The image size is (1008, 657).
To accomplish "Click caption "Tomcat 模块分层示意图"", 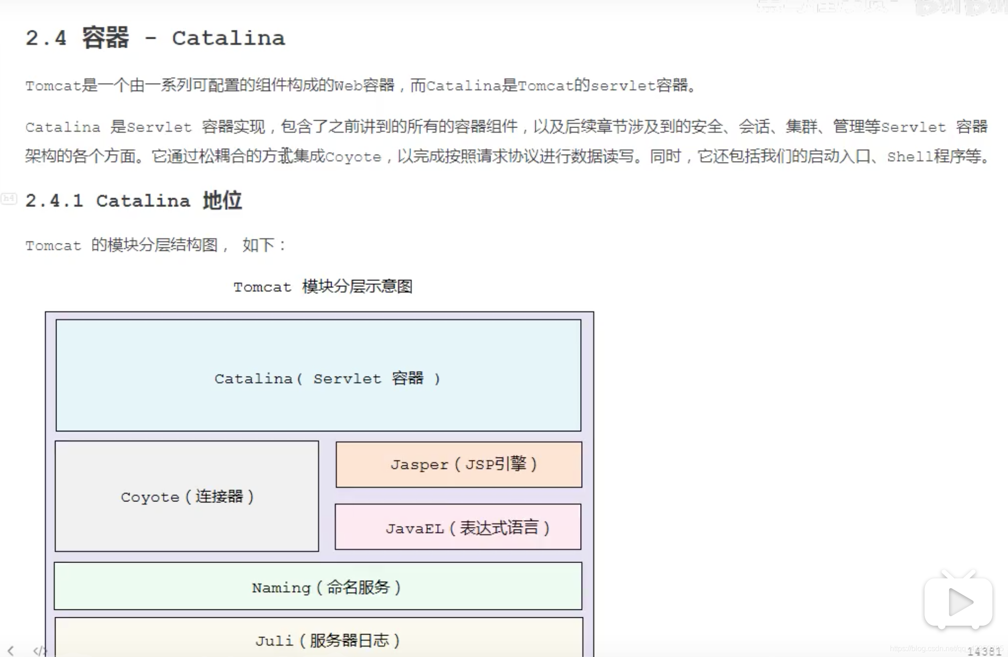I will pos(323,286).
